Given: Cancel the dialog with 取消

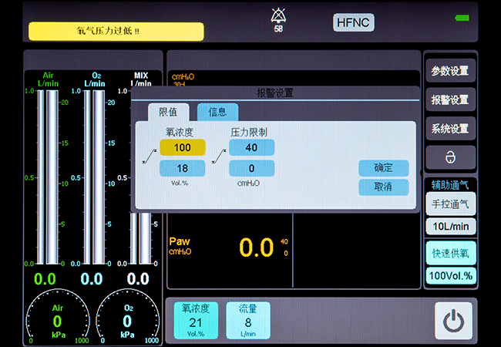Looking at the screenshot, I should (383, 187).
